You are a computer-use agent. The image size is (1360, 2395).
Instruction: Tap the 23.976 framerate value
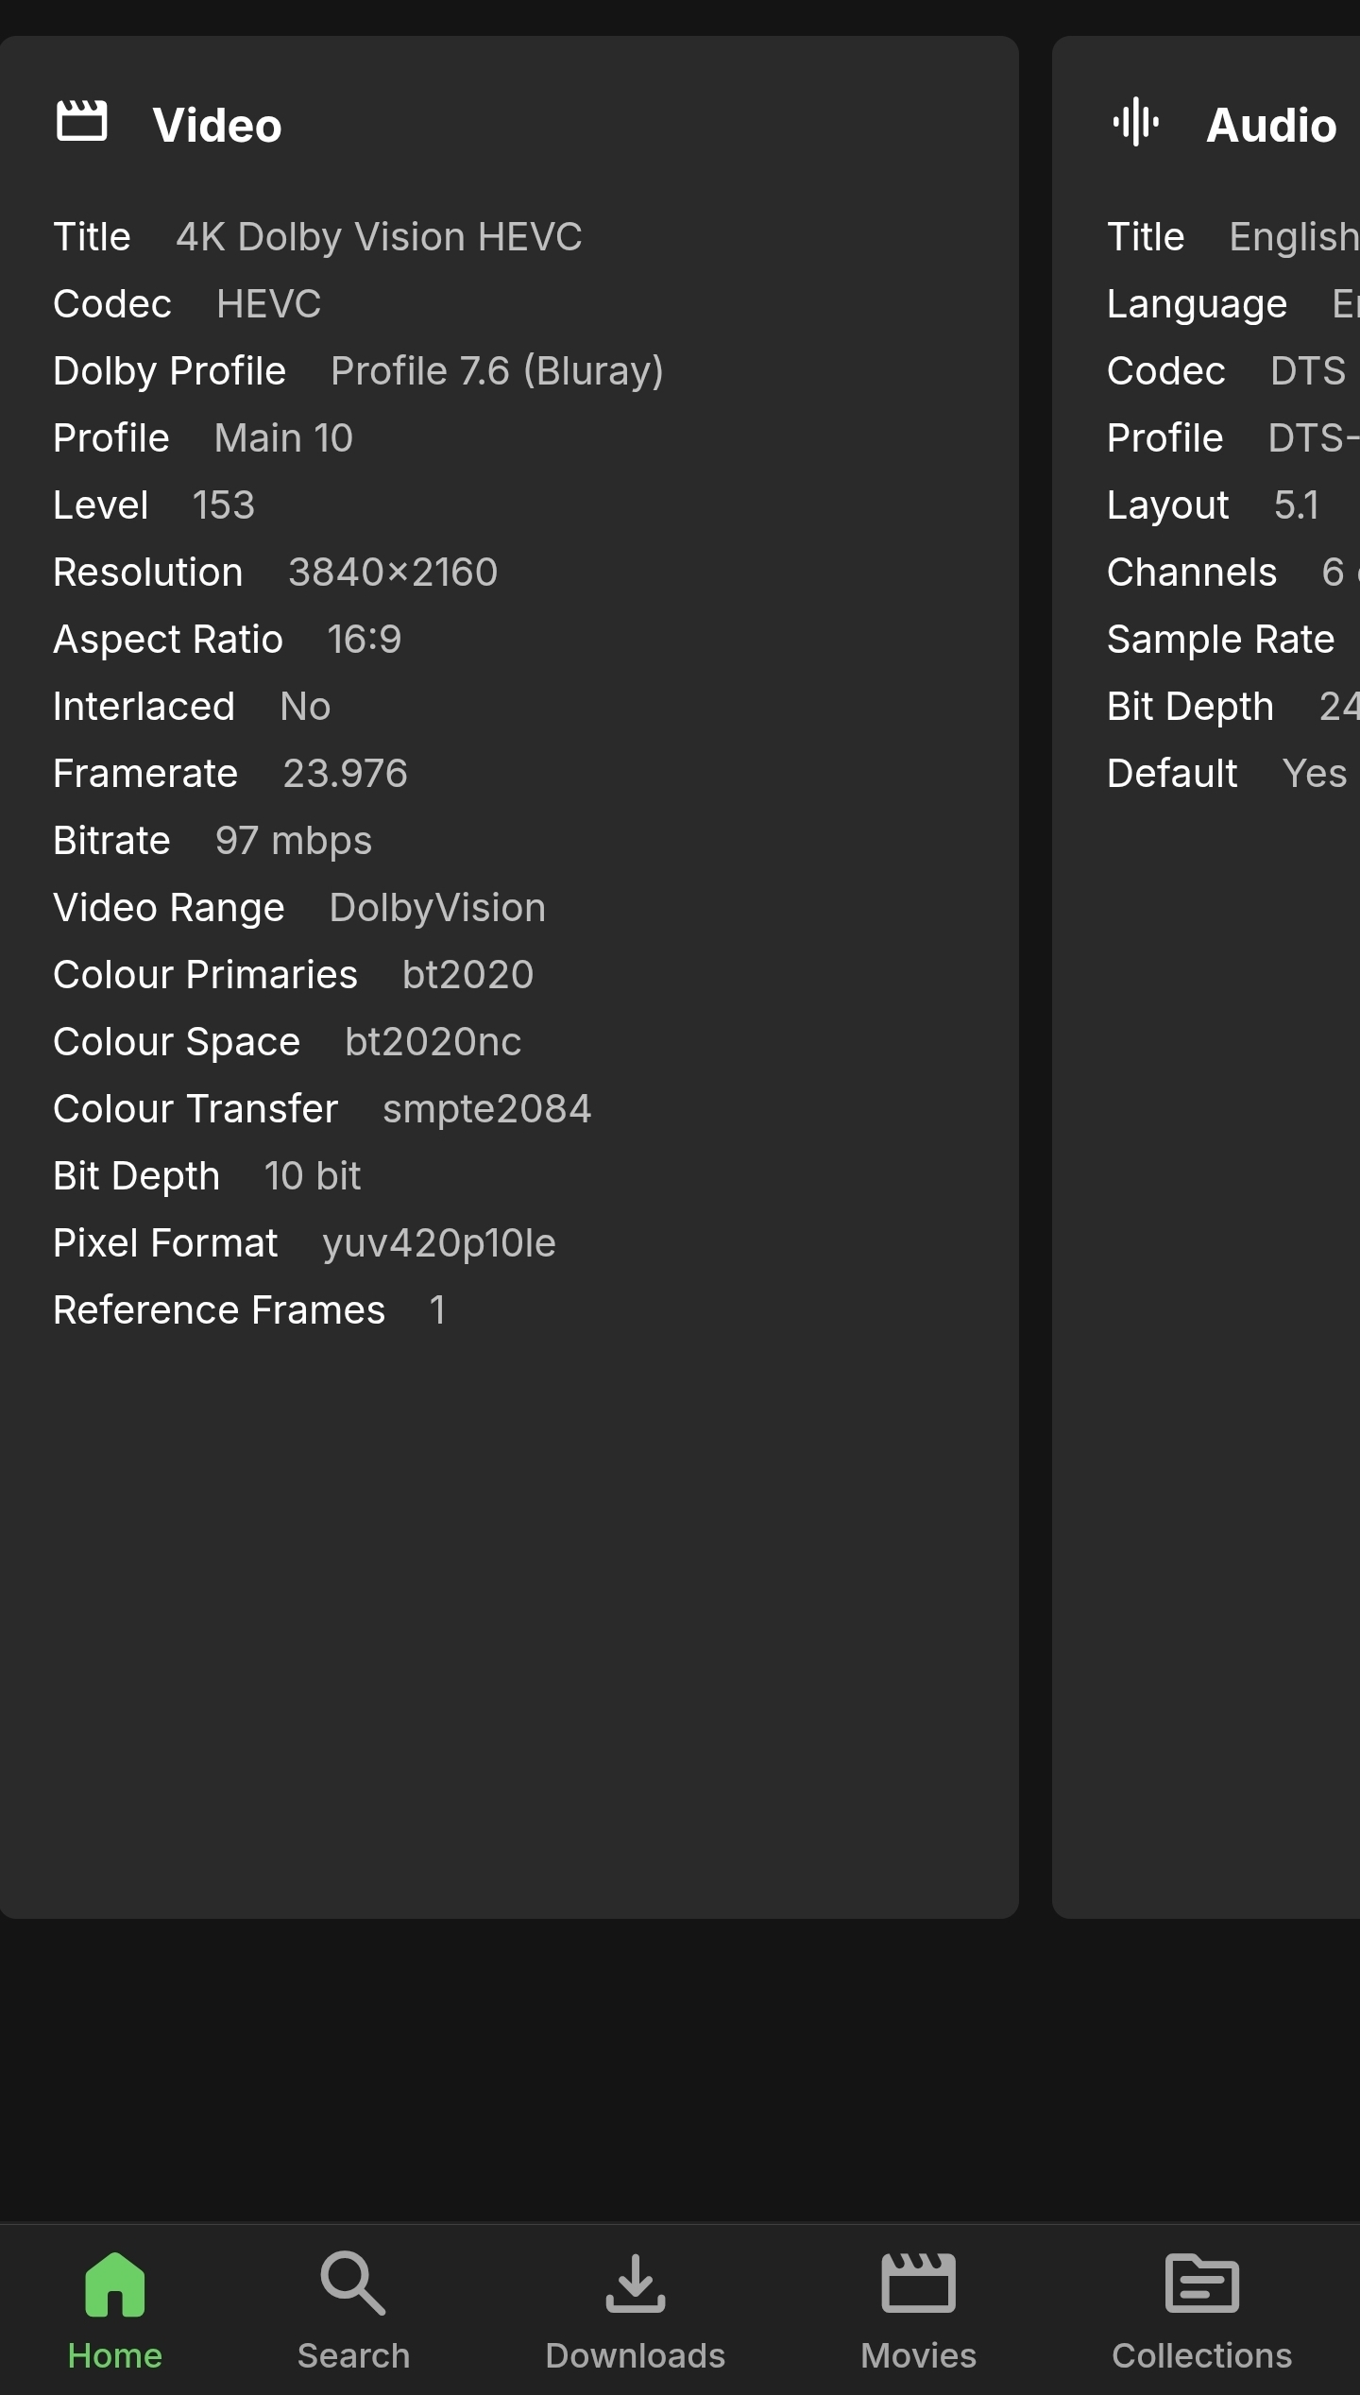coord(345,774)
